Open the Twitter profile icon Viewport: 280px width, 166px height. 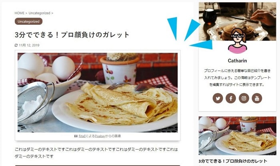(x=218, y=98)
